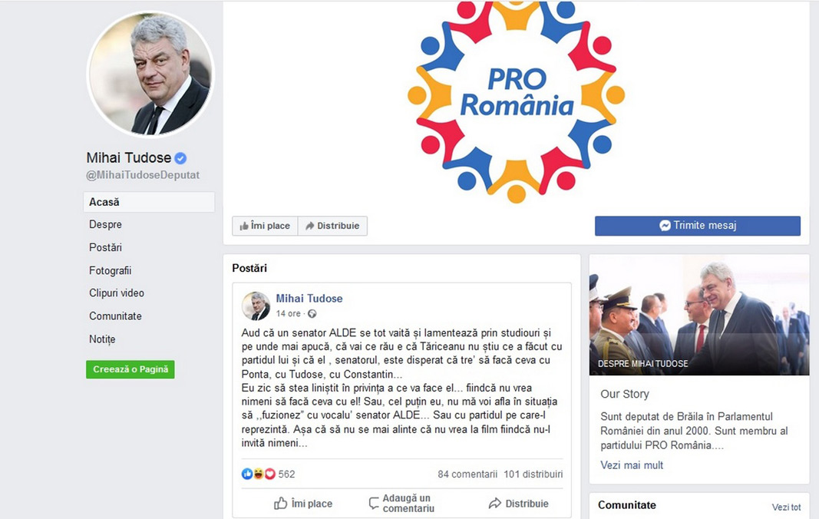The image size is (819, 519).
Task: Click the reaction emoji icons beside 562
Action: click(x=258, y=474)
